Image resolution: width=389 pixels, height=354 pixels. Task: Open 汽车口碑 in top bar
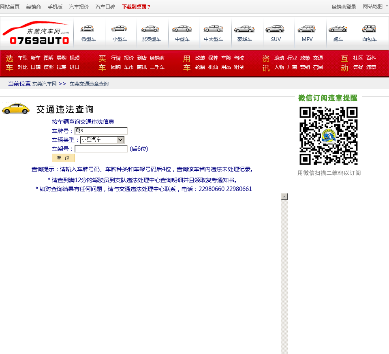105,7
